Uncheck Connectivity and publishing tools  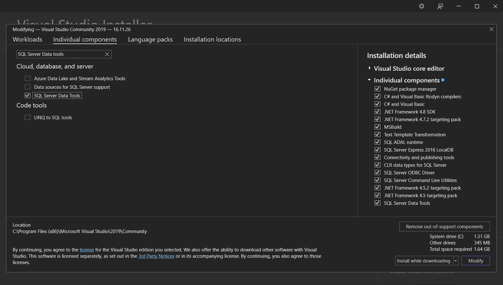[x=377, y=157]
